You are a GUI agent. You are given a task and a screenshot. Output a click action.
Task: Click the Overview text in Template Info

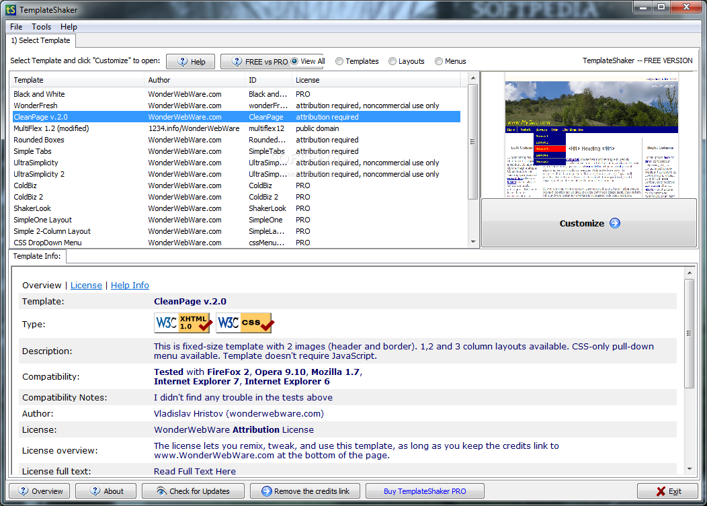(x=42, y=286)
